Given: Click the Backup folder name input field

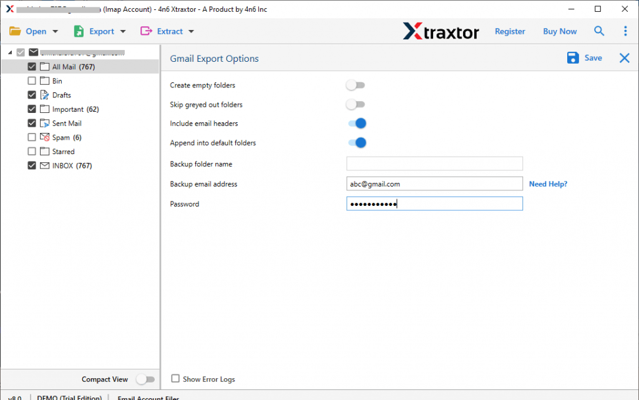Looking at the screenshot, I should pyautogui.click(x=434, y=163).
